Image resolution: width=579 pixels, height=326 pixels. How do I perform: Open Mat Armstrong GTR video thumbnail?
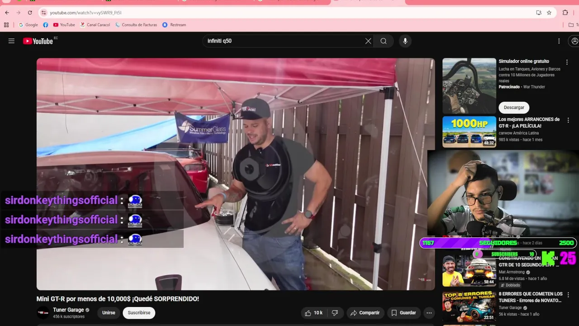point(469,271)
